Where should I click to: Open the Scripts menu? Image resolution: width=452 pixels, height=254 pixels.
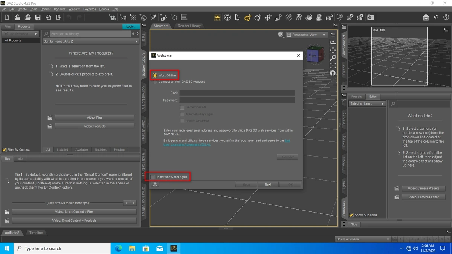(x=104, y=9)
